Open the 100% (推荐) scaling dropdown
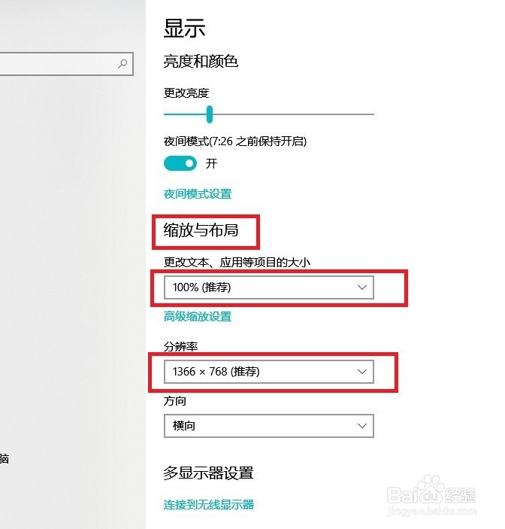This screenshot has width=505, height=529. point(268,287)
